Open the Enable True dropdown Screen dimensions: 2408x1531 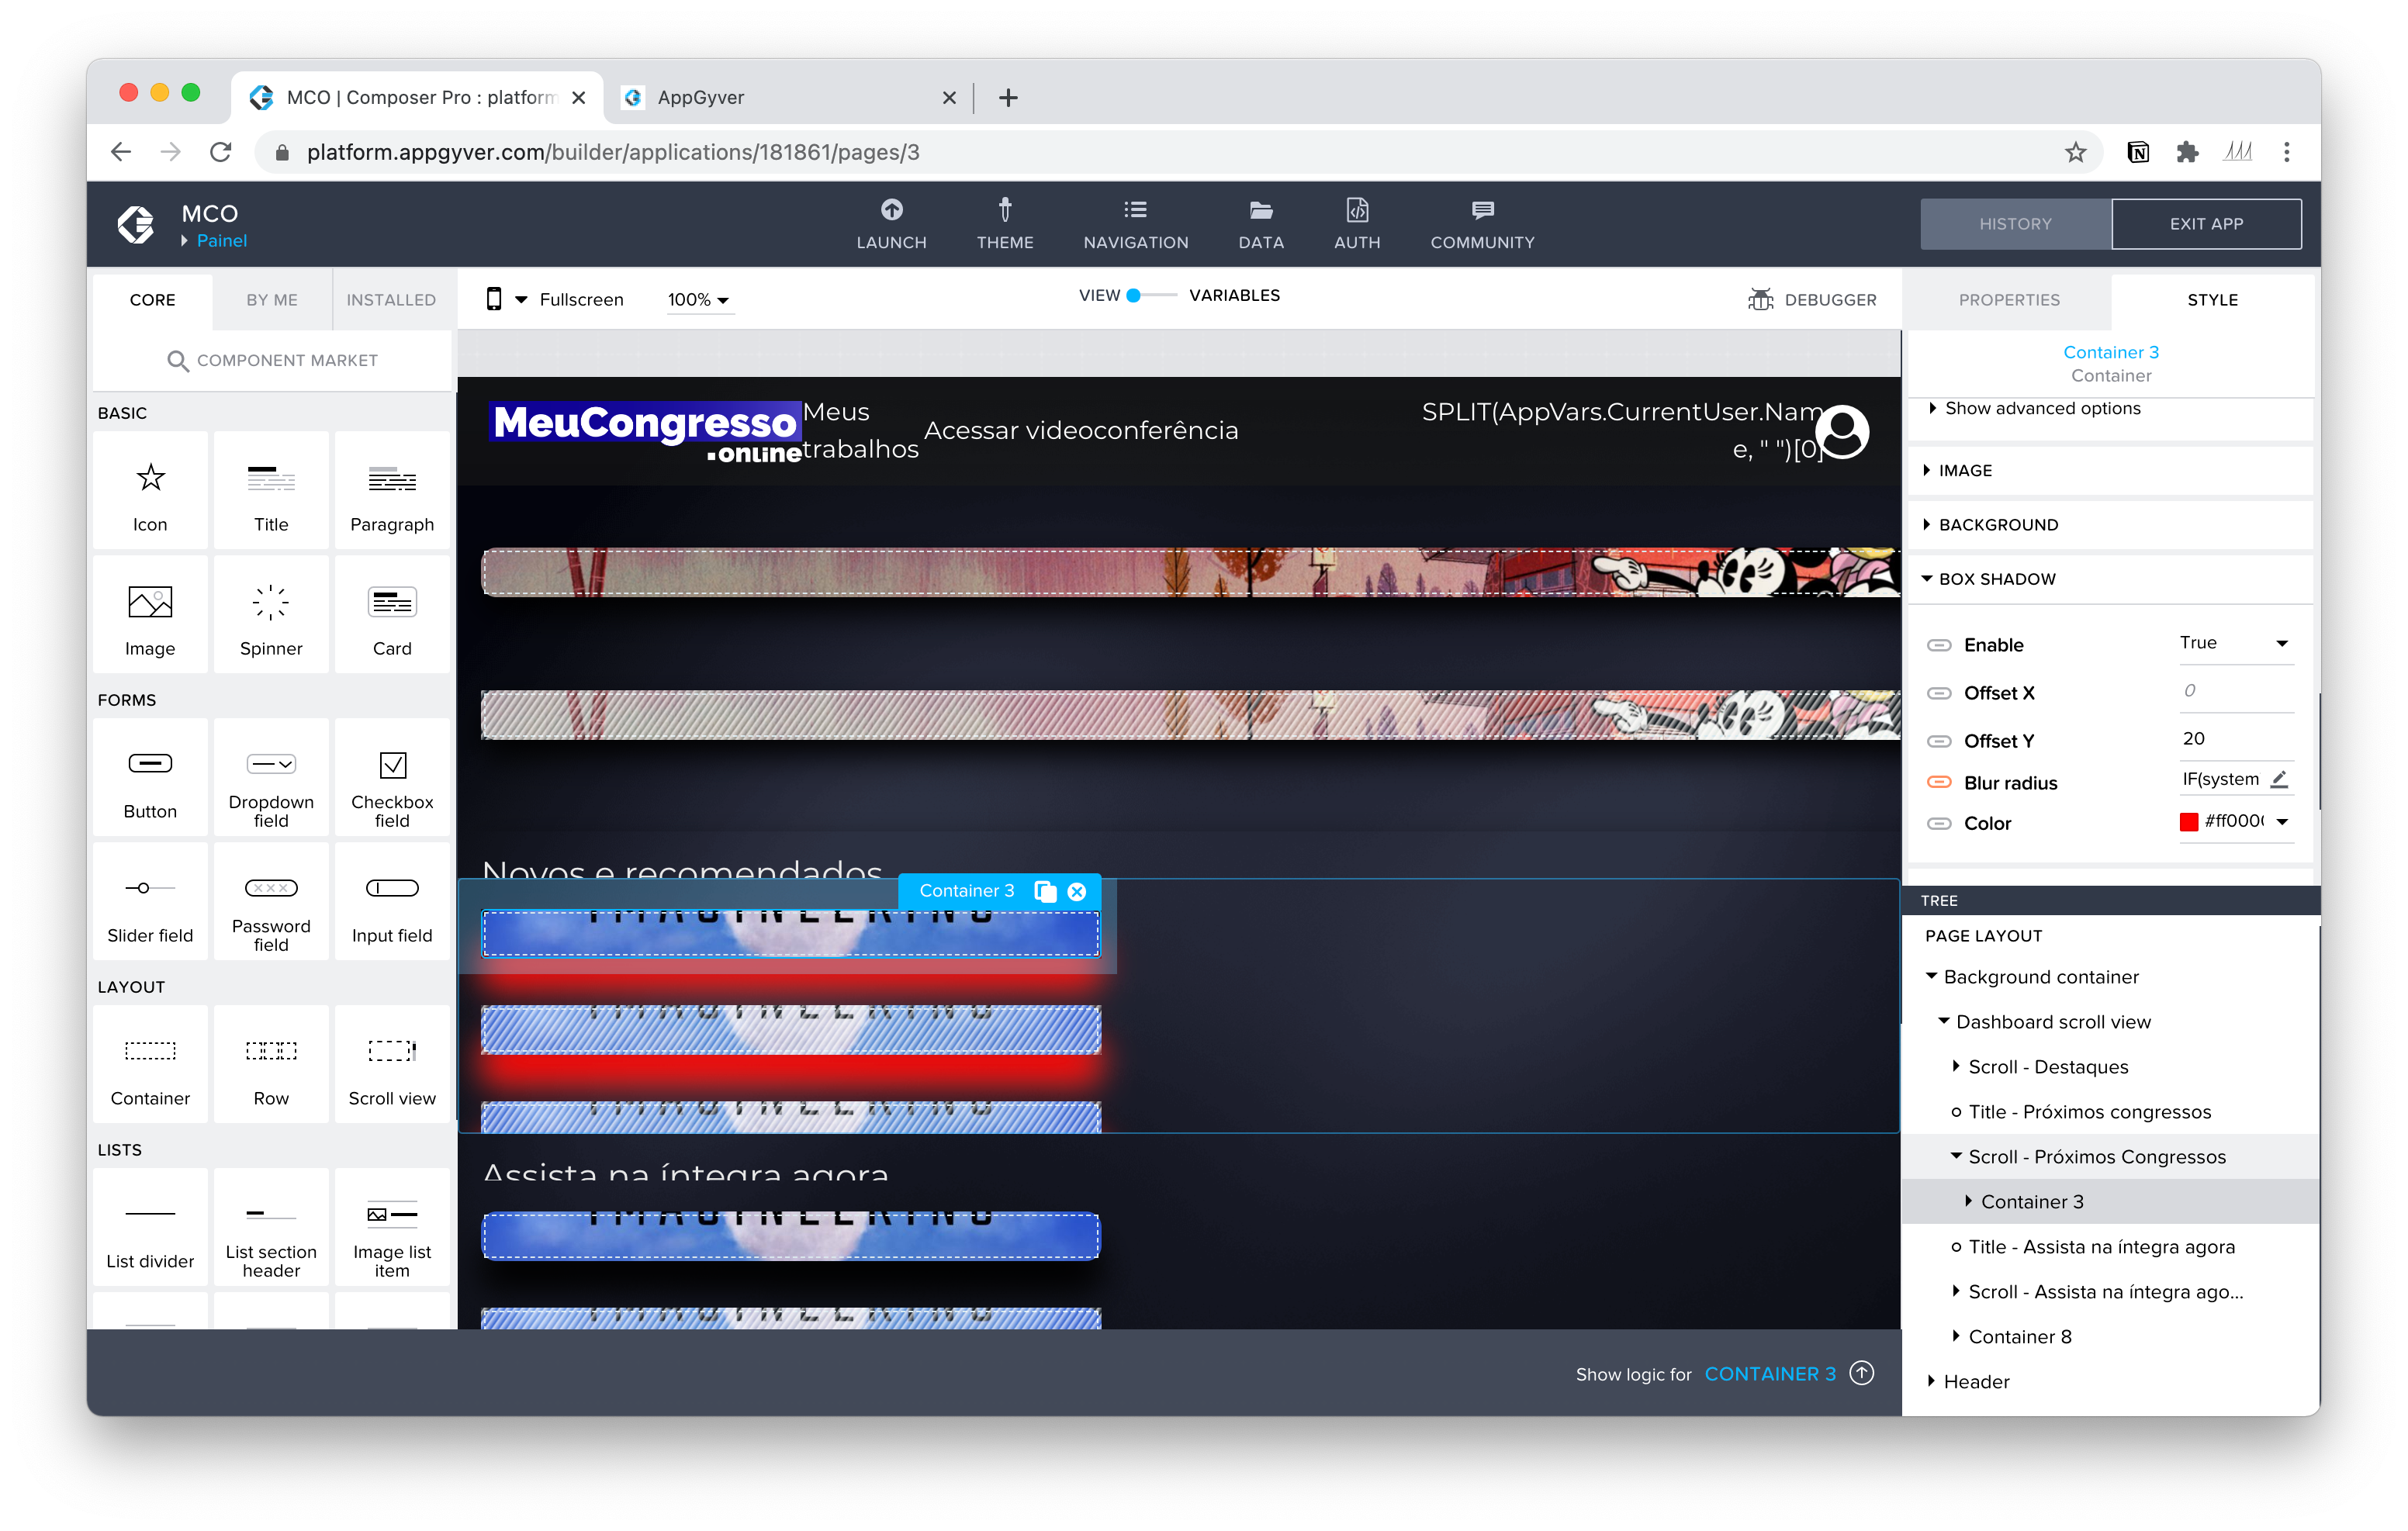(x=2235, y=643)
